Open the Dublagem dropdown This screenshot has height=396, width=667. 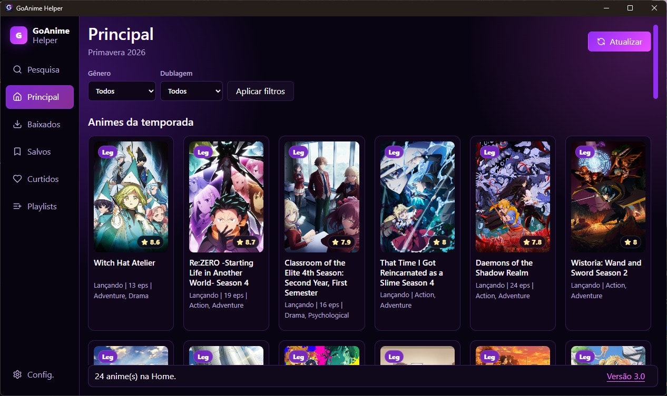coord(191,91)
